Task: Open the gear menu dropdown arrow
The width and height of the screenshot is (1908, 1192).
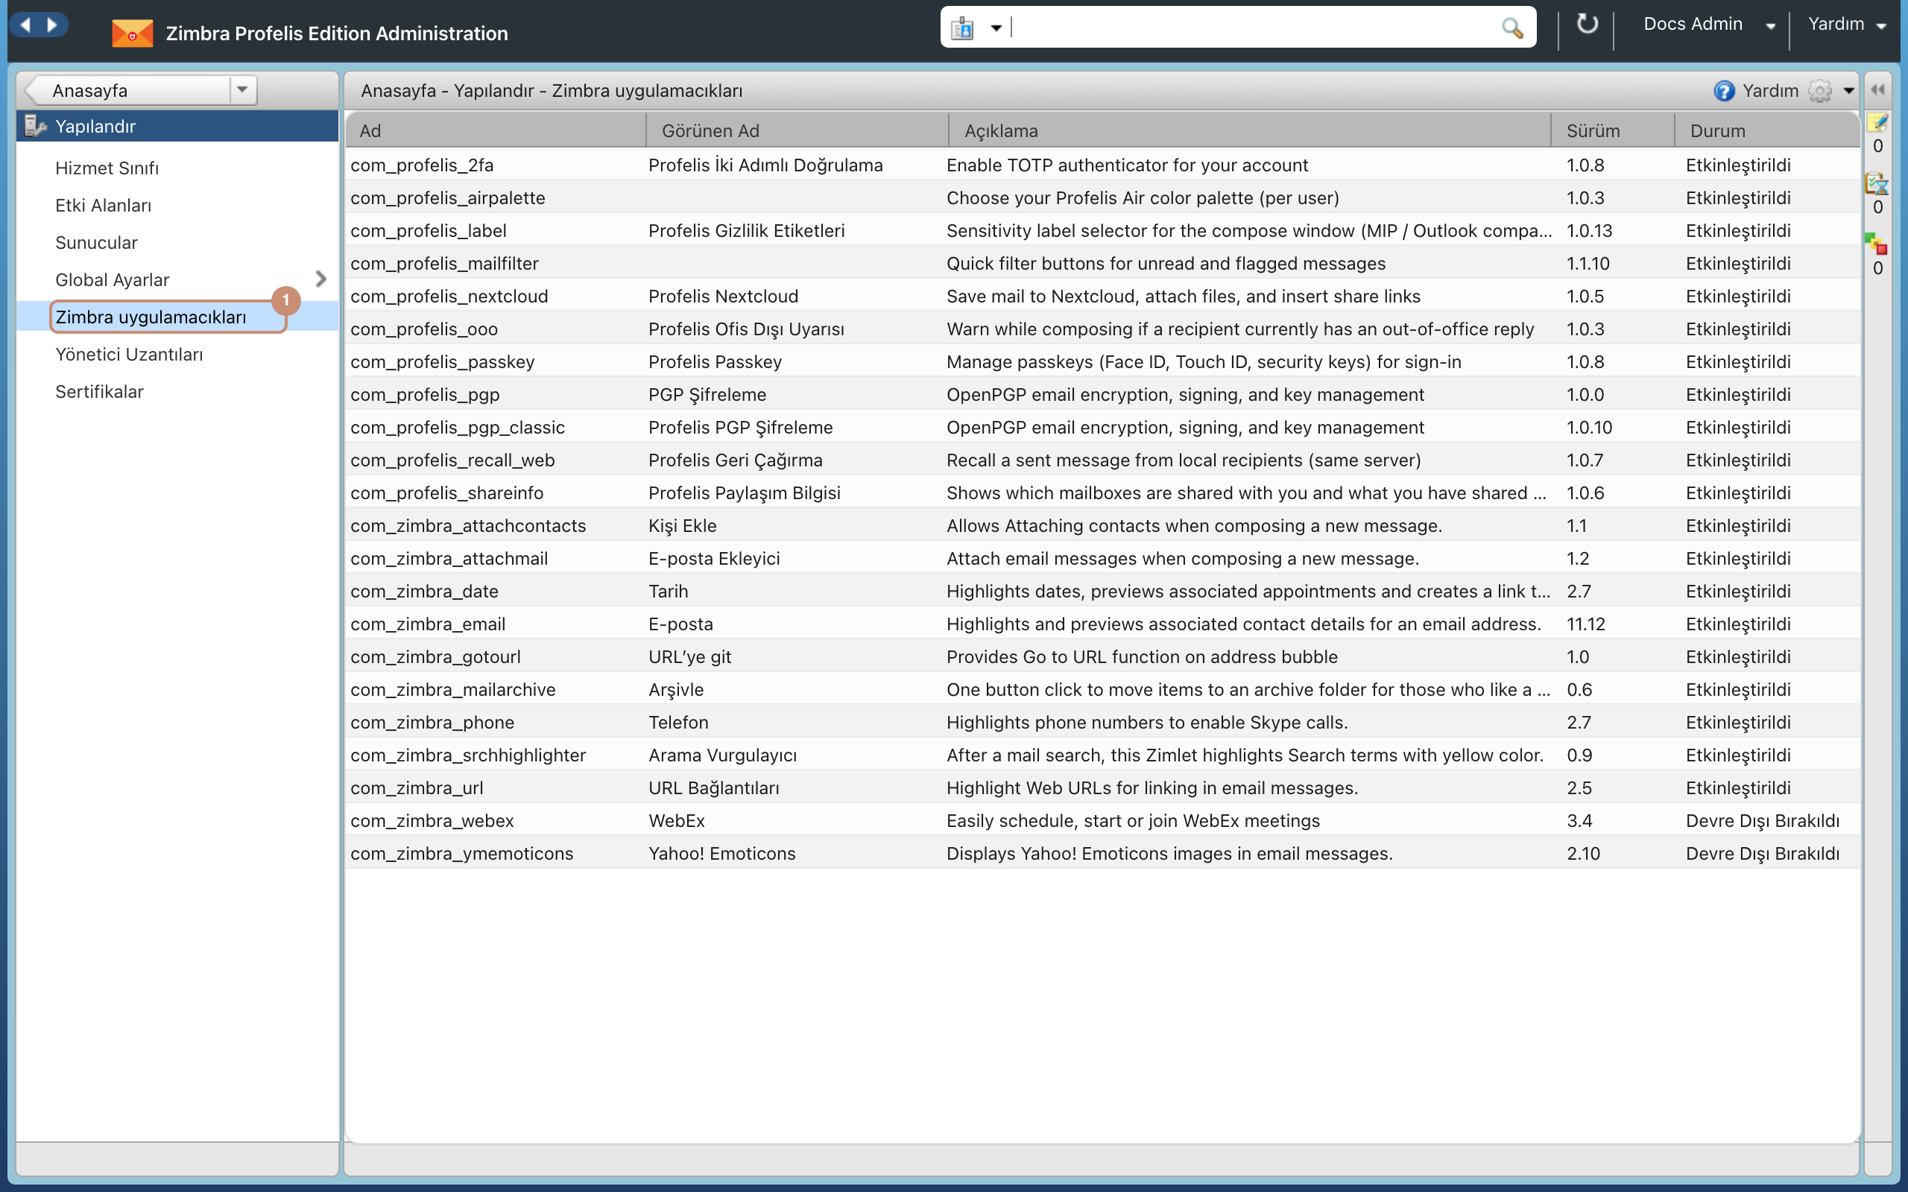Action: pos(1849,91)
